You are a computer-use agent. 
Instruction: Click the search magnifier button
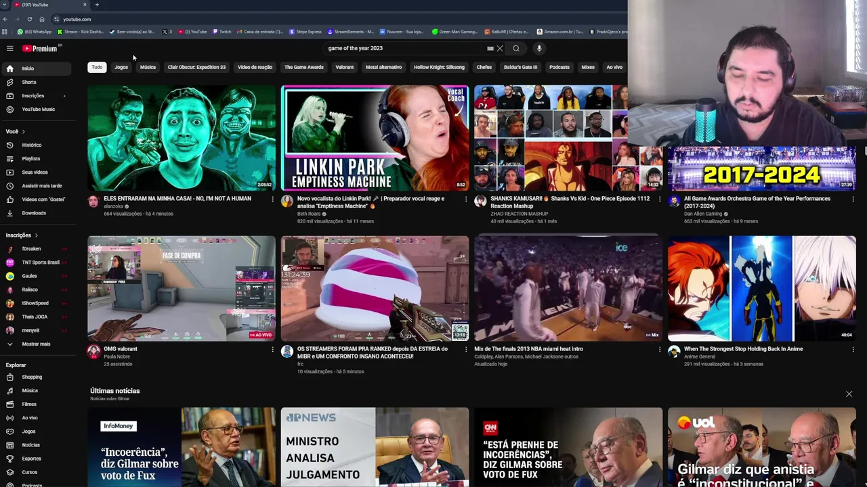tap(516, 48)
